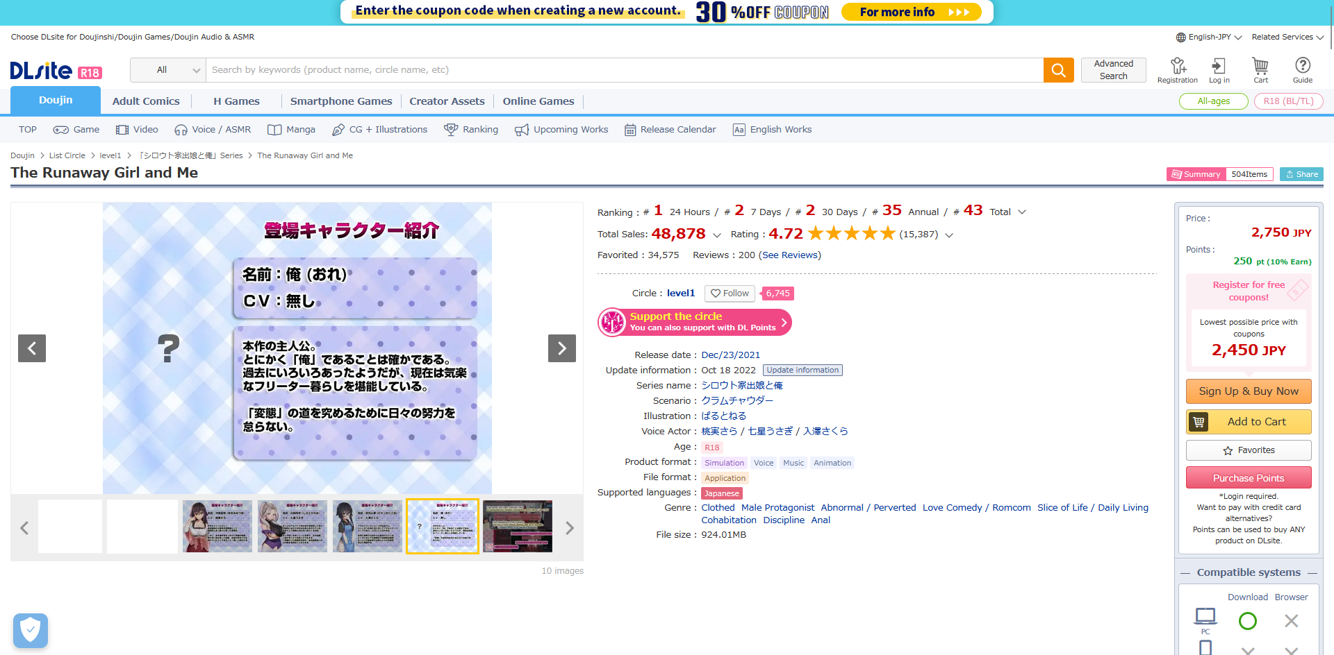Expand the Related Services menu

tap(1287, 37)
